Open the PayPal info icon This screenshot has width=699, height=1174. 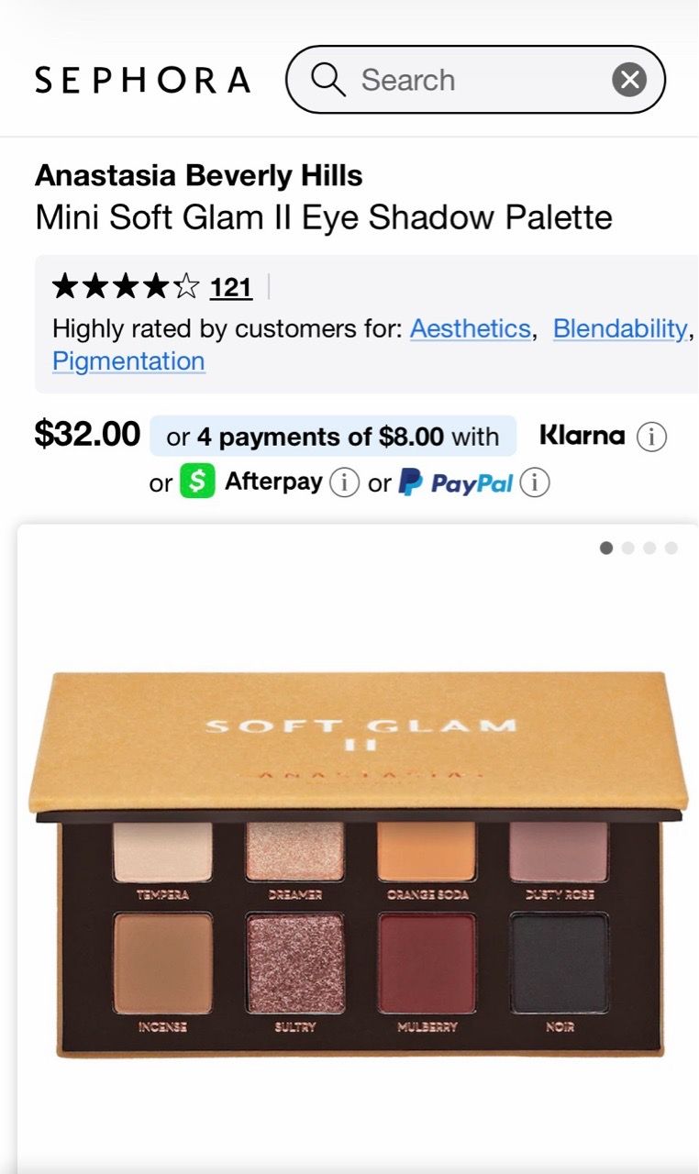point(535,482)
